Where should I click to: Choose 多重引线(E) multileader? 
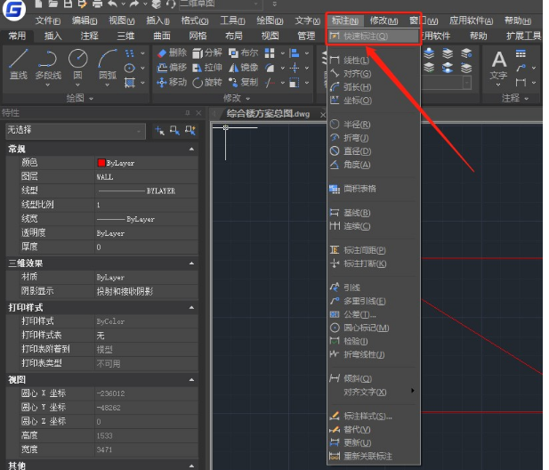373,301
